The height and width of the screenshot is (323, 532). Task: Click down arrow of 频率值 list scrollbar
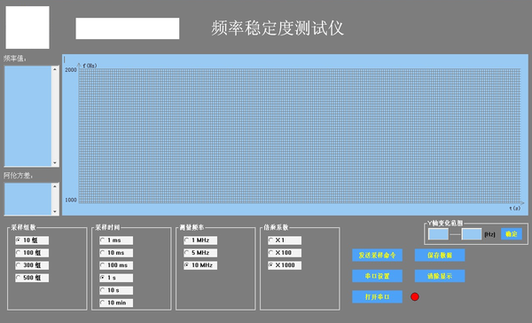coord(55,163)
